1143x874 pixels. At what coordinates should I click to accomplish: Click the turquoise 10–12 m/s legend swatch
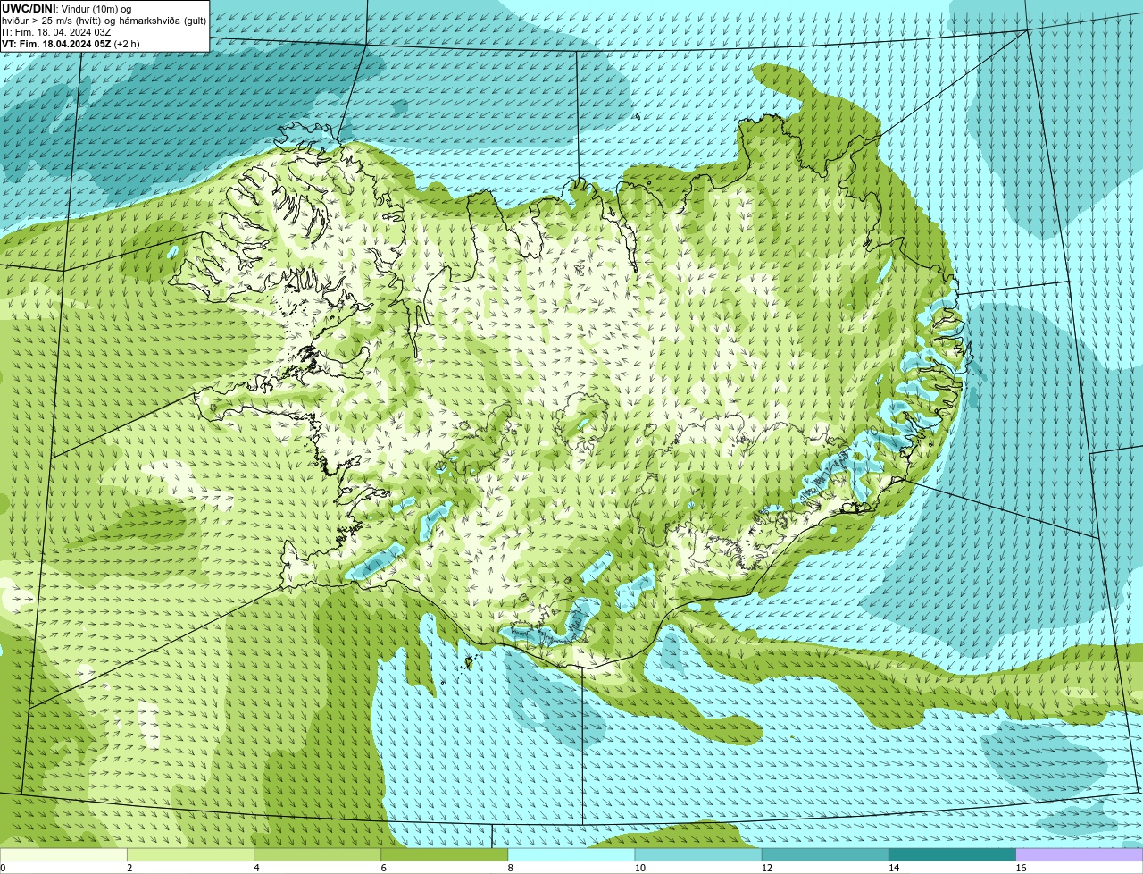(698, 855)
